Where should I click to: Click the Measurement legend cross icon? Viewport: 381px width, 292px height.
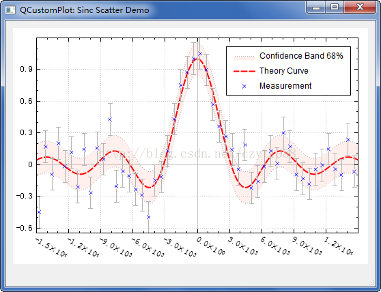point(244,86)
